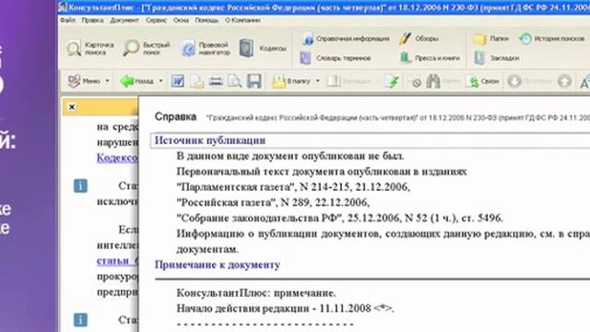Click the greyed Закладка toolbar icon

coord(348,81)
